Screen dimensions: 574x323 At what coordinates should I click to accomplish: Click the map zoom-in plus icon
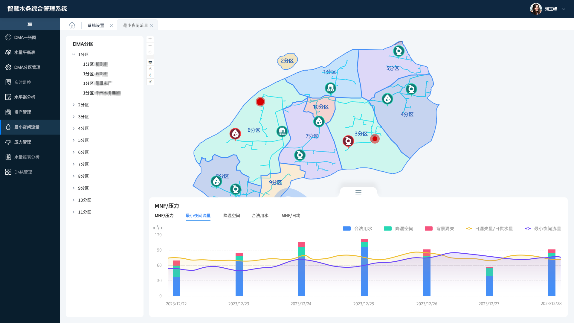tap(150, 39)
